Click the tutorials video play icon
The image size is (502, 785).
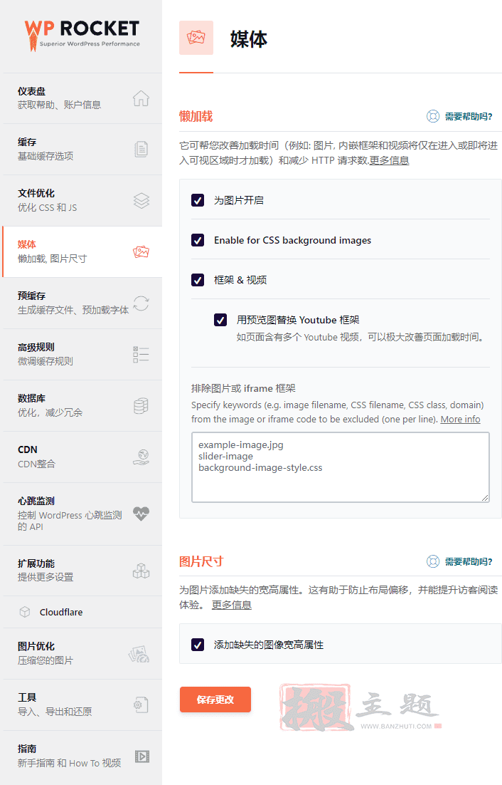142,757
